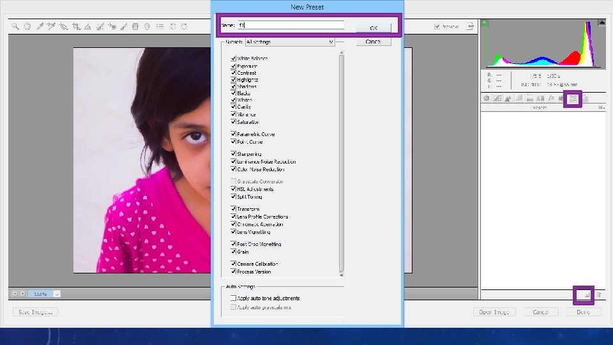Click OK in the New Preset dialog
The image size is (613, 345).
(374, 27)
